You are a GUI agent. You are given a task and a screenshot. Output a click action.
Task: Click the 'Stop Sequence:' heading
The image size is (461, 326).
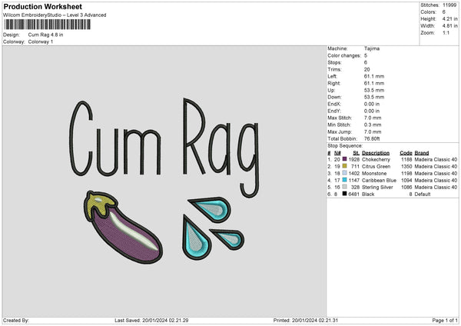coord(345,146)
